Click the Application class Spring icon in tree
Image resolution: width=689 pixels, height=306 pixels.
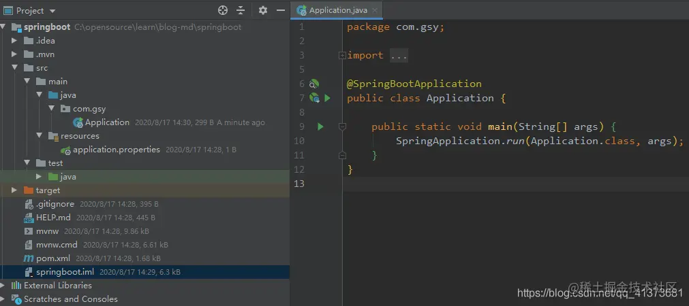pos(78,122)
